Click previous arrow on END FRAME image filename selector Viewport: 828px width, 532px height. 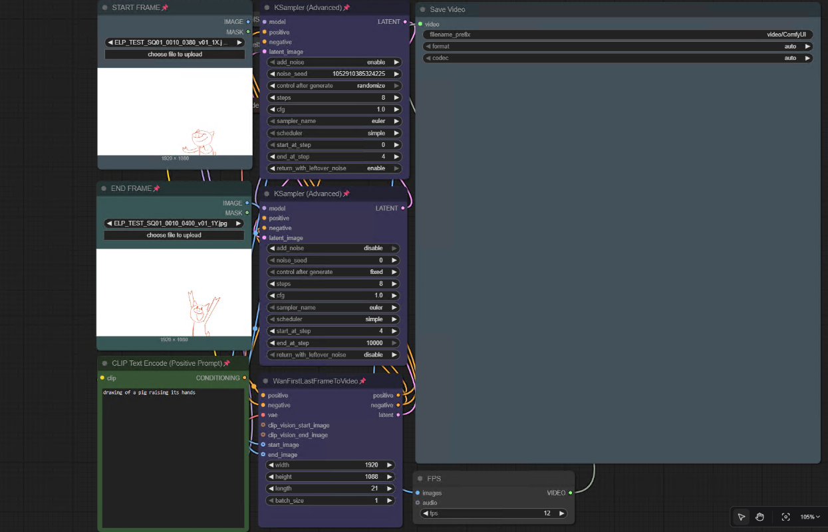pyautogui.click(x=109, y=223)
